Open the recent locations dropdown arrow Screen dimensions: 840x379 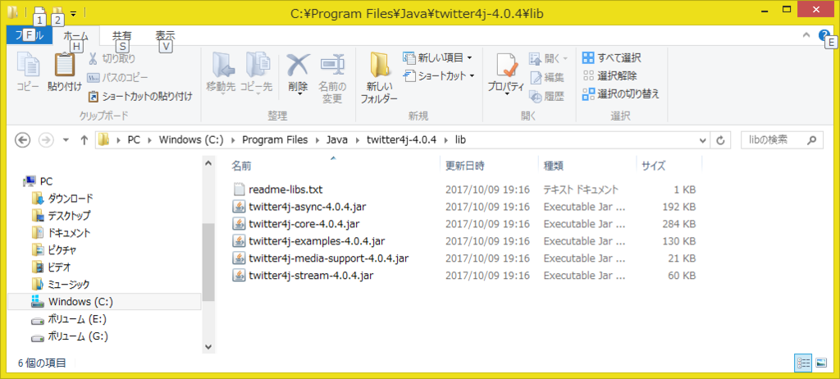click(66, 140)
